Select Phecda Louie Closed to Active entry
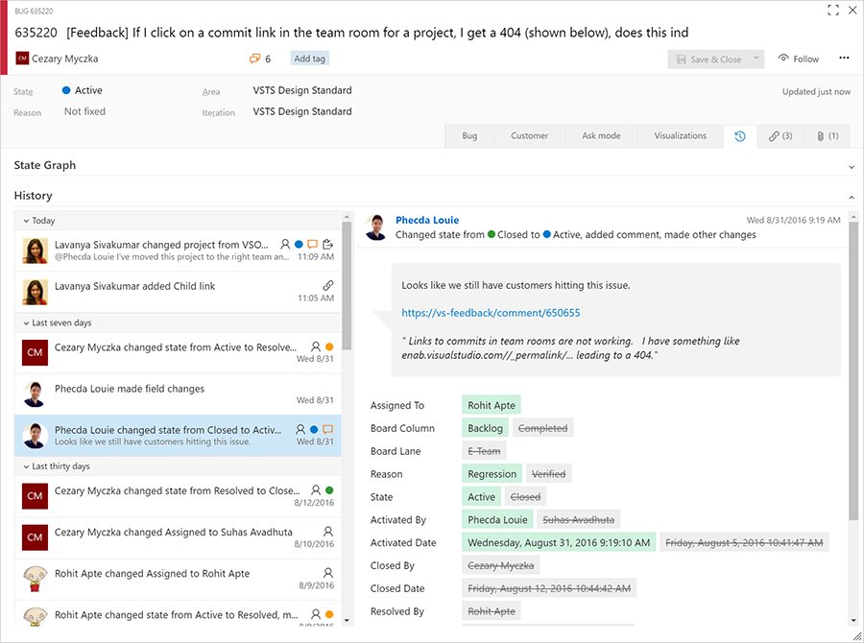 (178, 436)
